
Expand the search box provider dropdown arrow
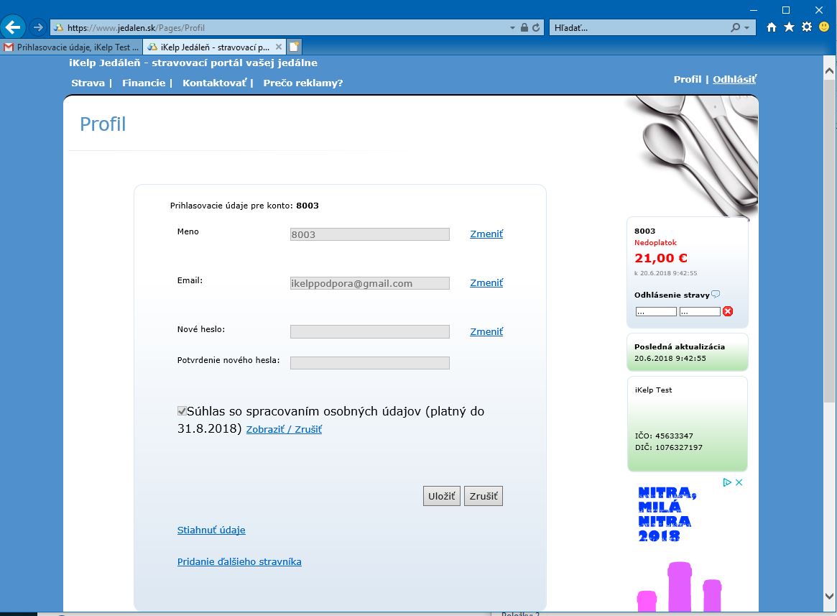[747, 28]
